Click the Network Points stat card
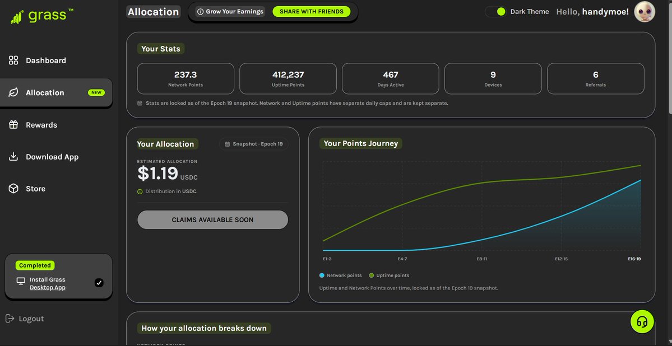Viewport: 672px width, 346px height. (186, 78)
